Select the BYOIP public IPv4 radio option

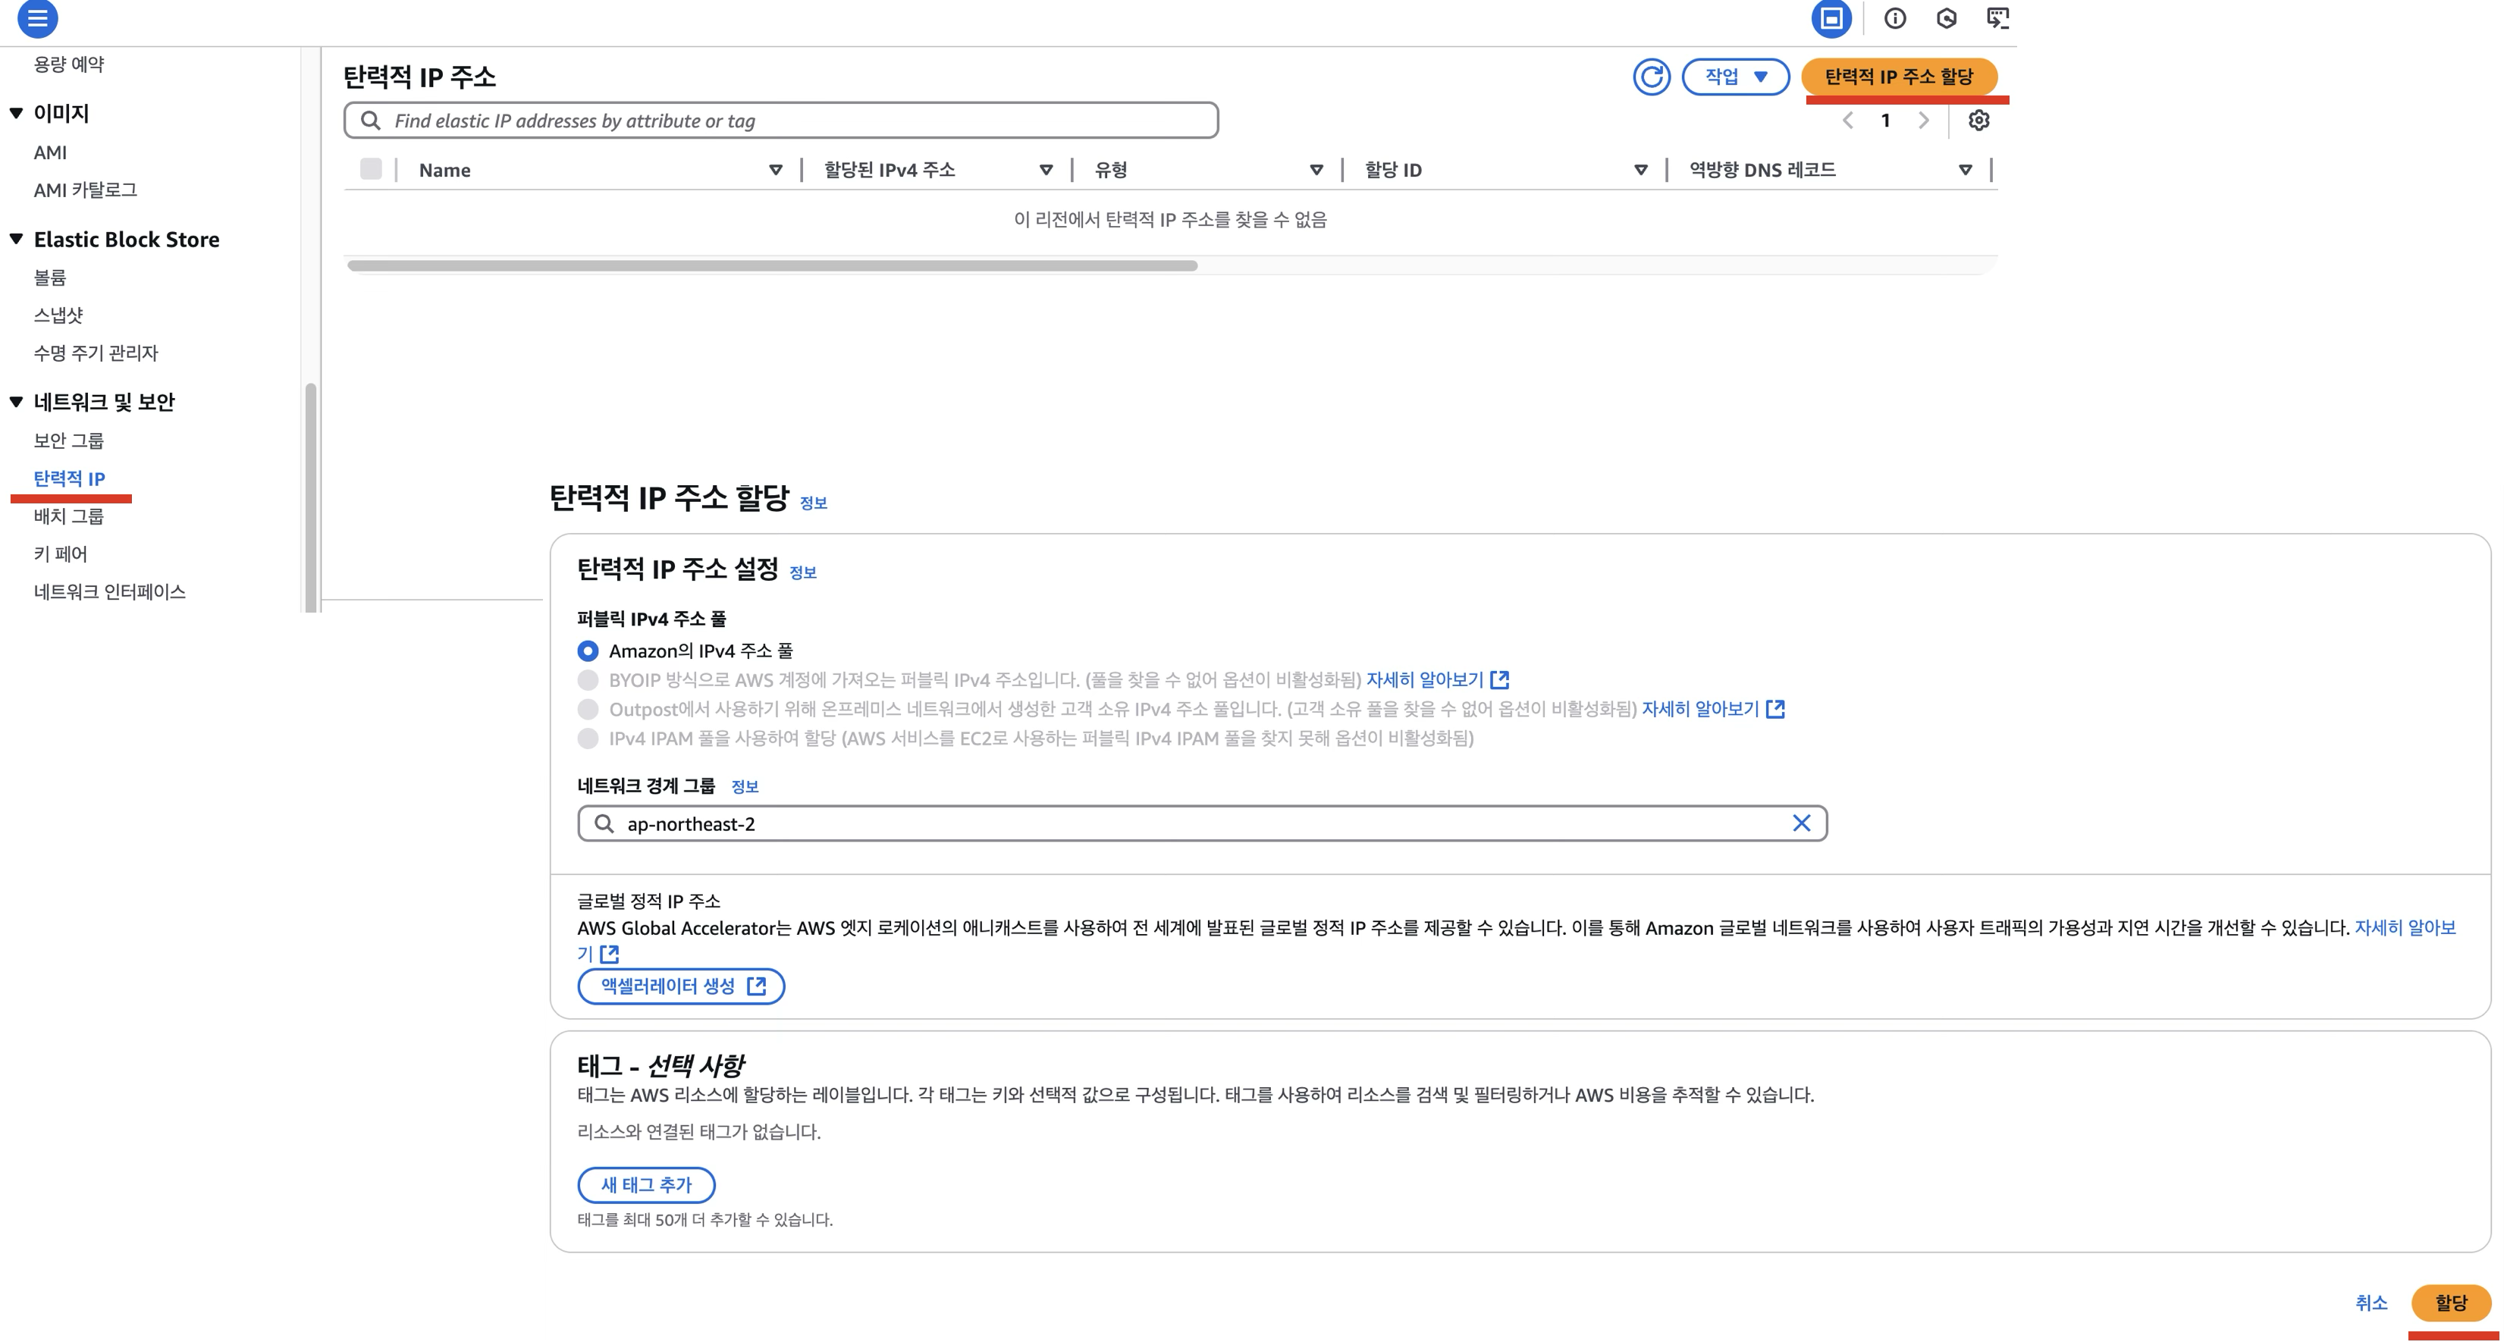588,680
